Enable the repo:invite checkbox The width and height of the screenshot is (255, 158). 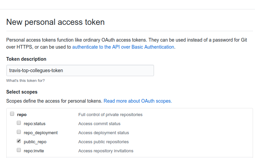[x=19, y=150]
